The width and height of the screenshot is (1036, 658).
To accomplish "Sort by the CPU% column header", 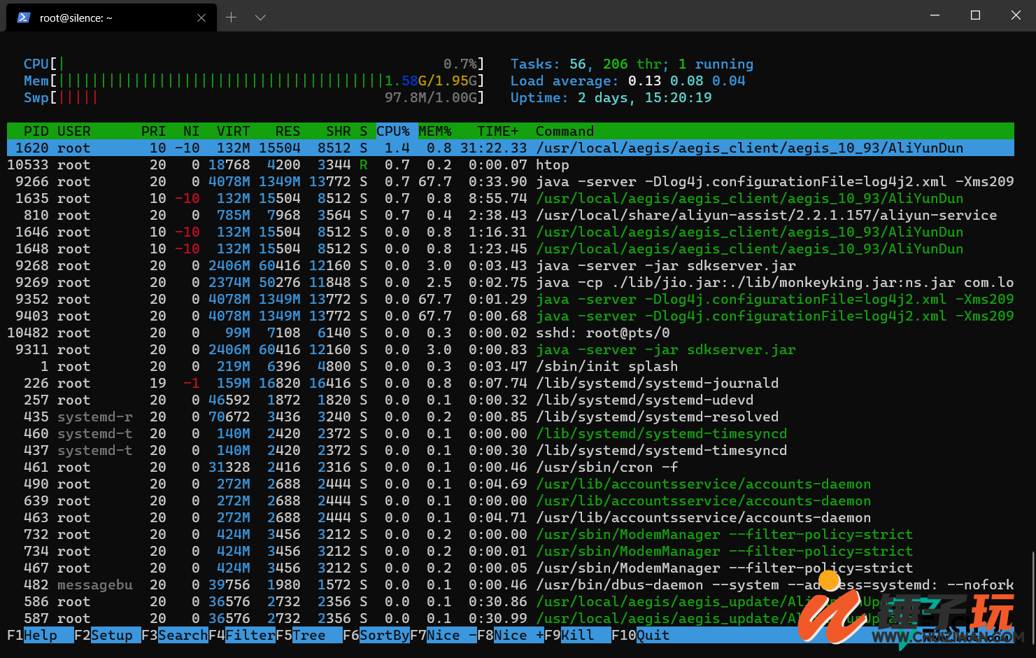I will coord(393,131).
